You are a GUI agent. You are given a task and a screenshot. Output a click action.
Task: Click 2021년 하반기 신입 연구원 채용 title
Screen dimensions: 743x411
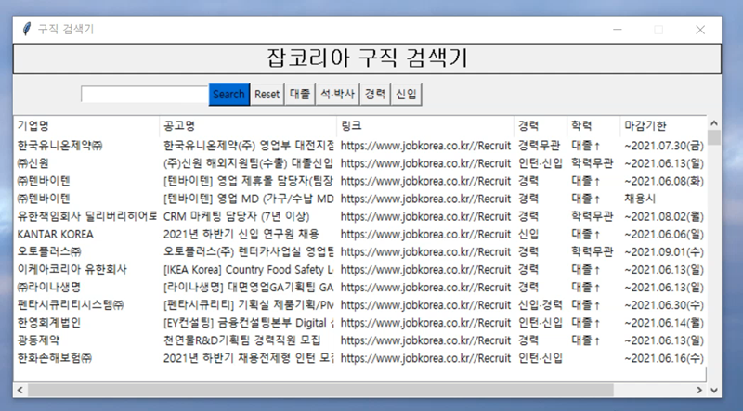coord(241,234)
